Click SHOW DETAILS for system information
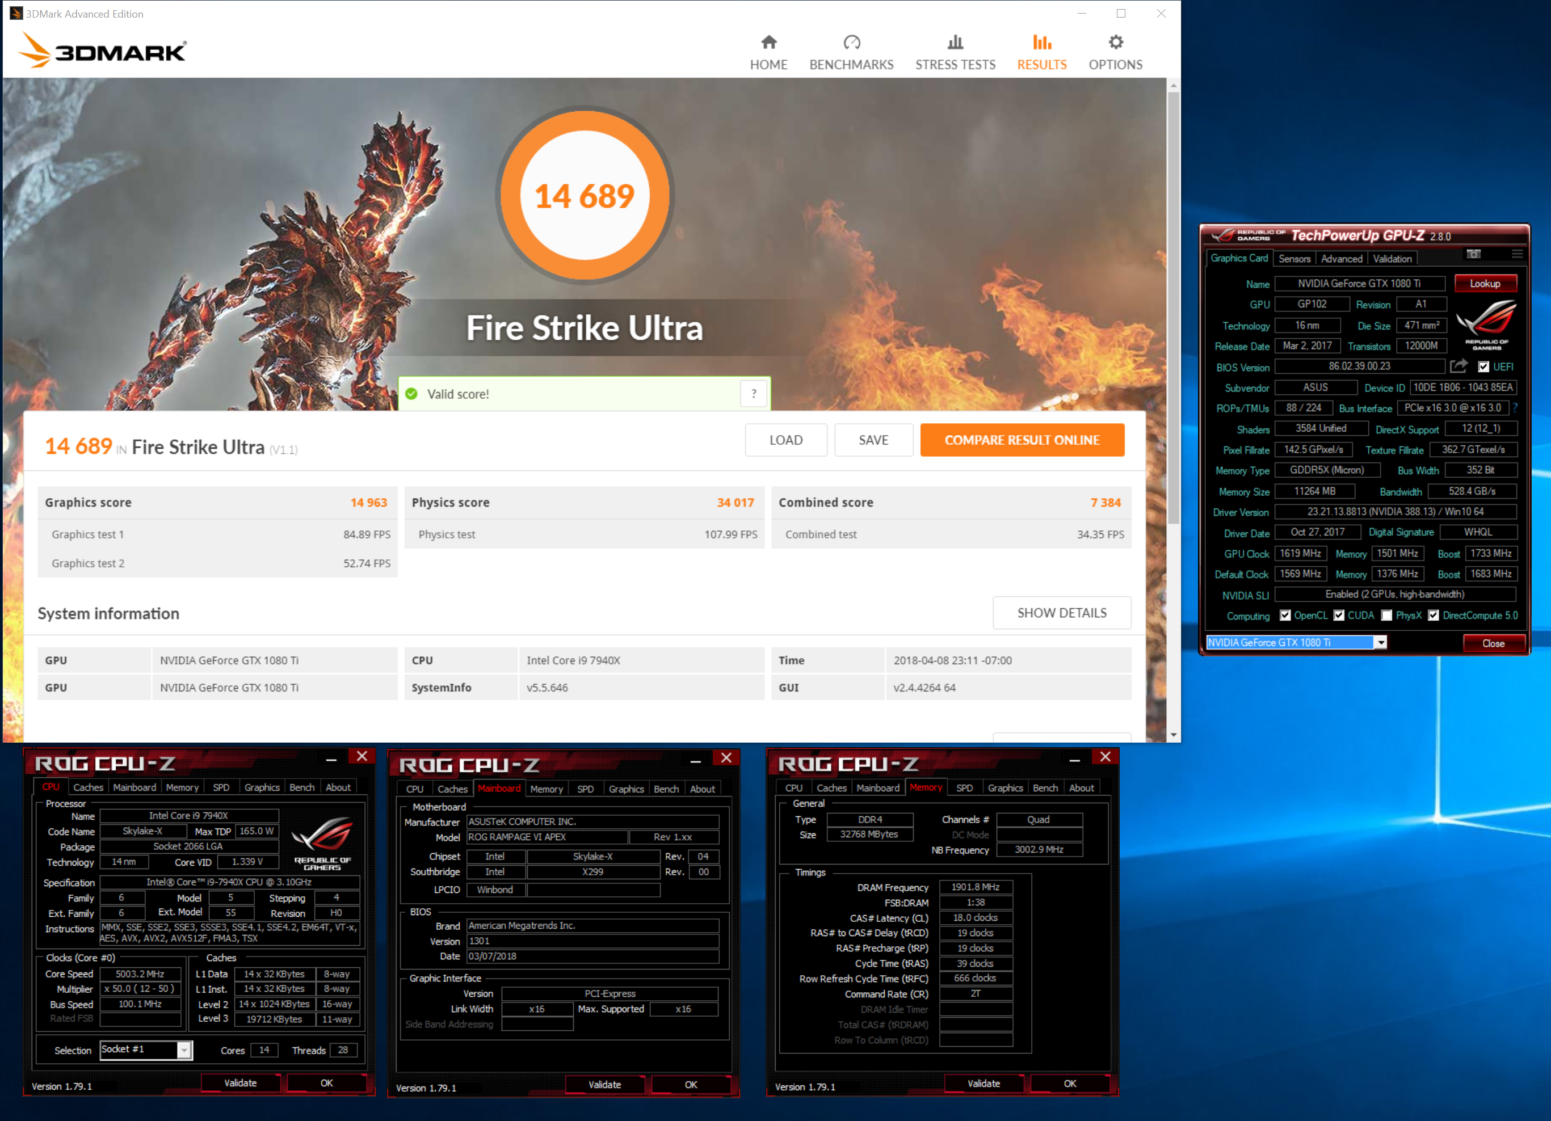This screenshot has height=1121, width=1551. [1061, 613]
